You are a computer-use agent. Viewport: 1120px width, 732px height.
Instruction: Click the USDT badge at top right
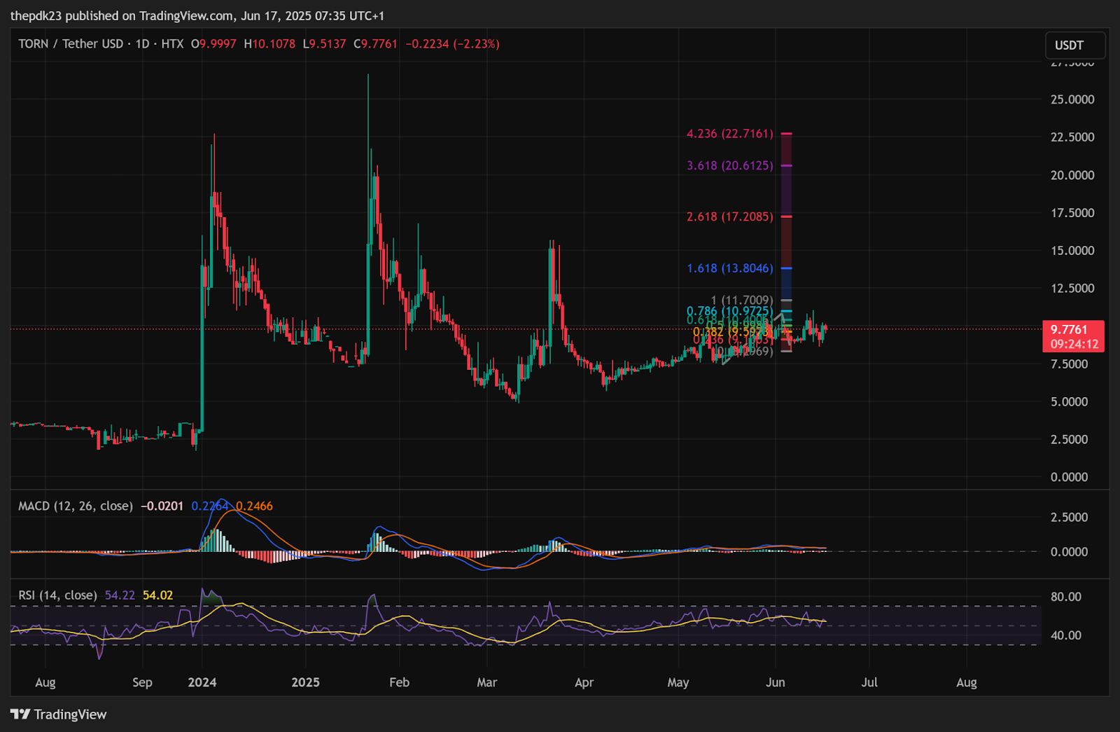[x=1074, y=45]
